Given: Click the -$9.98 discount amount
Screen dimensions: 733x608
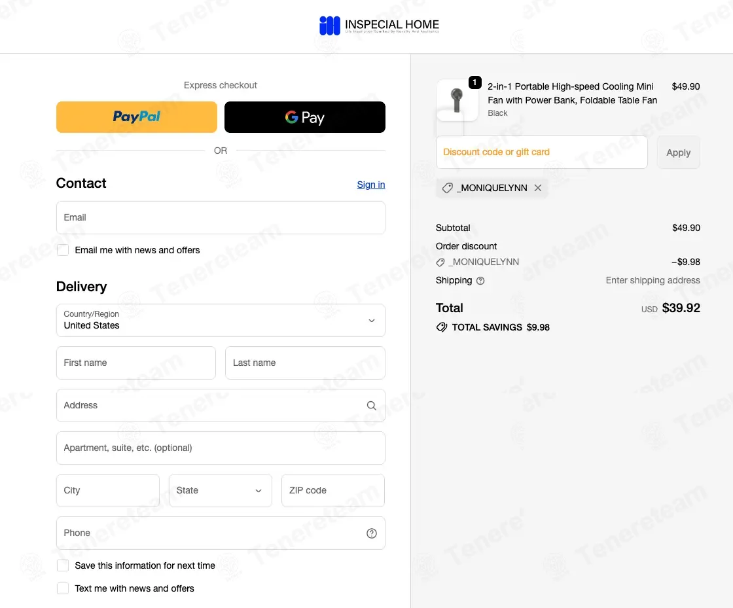Looking at the screenshot, I should 686,262.
